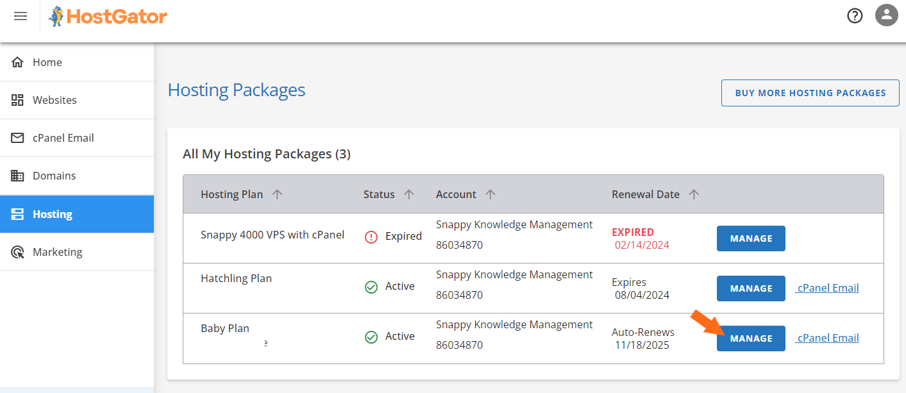The height and width of the screenshot is (393, 906).
Task: Open Domains from the sidebar menu
Action: coord(55,175)
